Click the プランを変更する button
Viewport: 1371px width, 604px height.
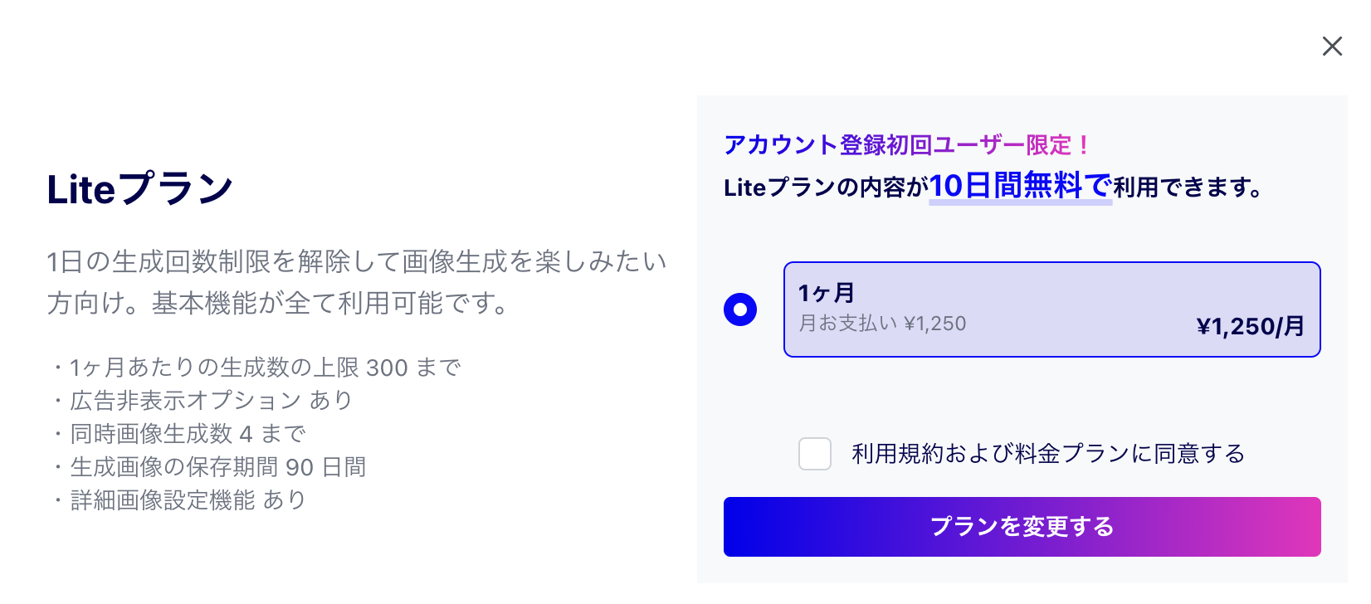[1022, 527]
